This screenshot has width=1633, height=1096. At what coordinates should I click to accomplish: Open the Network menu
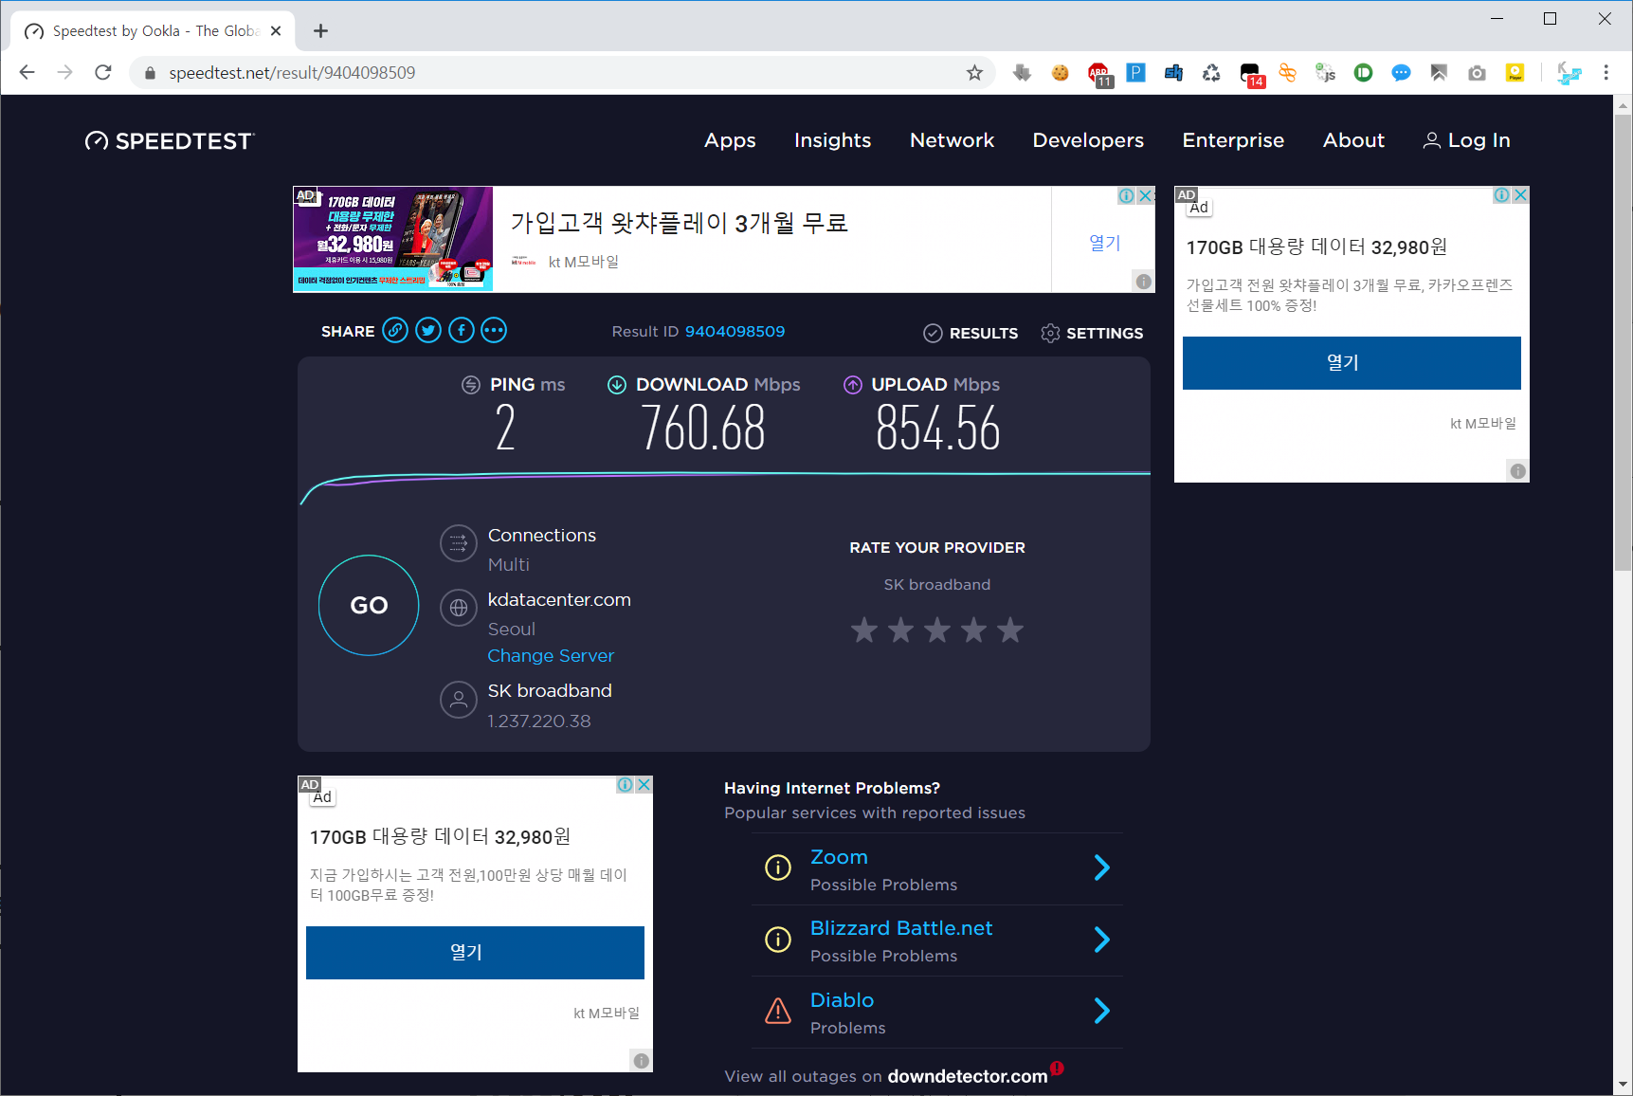coord(952,140)
